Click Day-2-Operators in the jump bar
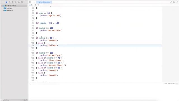Screen dimensions: 179x101 pyautogui.click(x=36, y=5)
